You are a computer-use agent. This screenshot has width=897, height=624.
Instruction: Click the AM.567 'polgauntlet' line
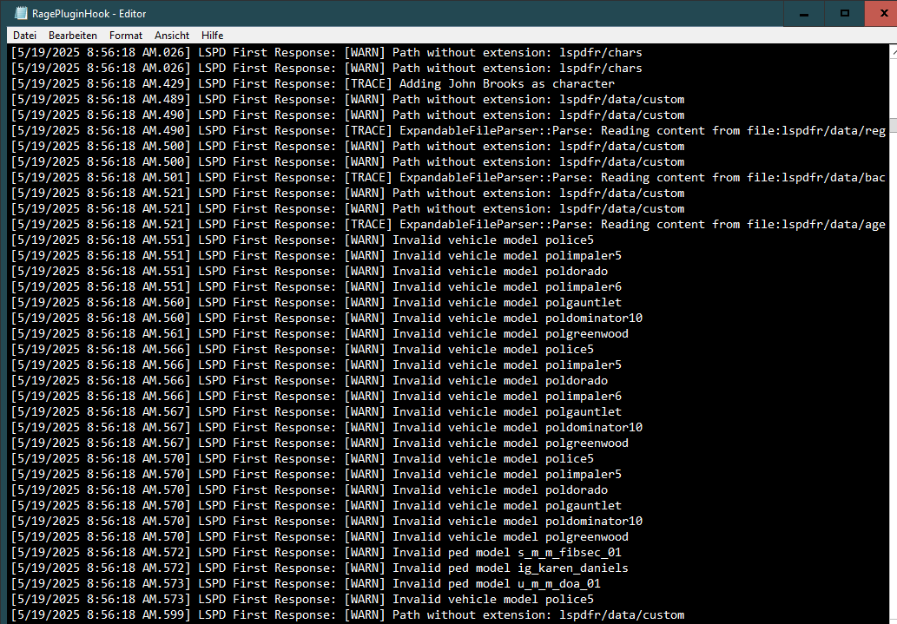[x=316, y=412]
